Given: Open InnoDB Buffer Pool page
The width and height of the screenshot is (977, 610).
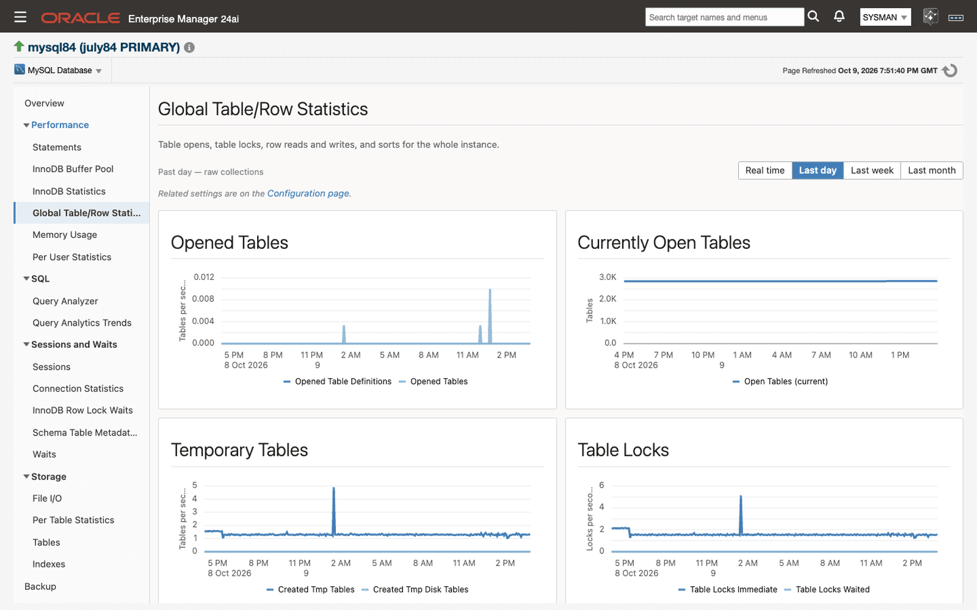Looking at the screenshot, I should coord(73,169).
